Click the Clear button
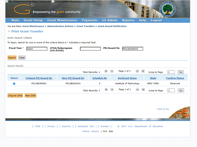 point(22,58)
